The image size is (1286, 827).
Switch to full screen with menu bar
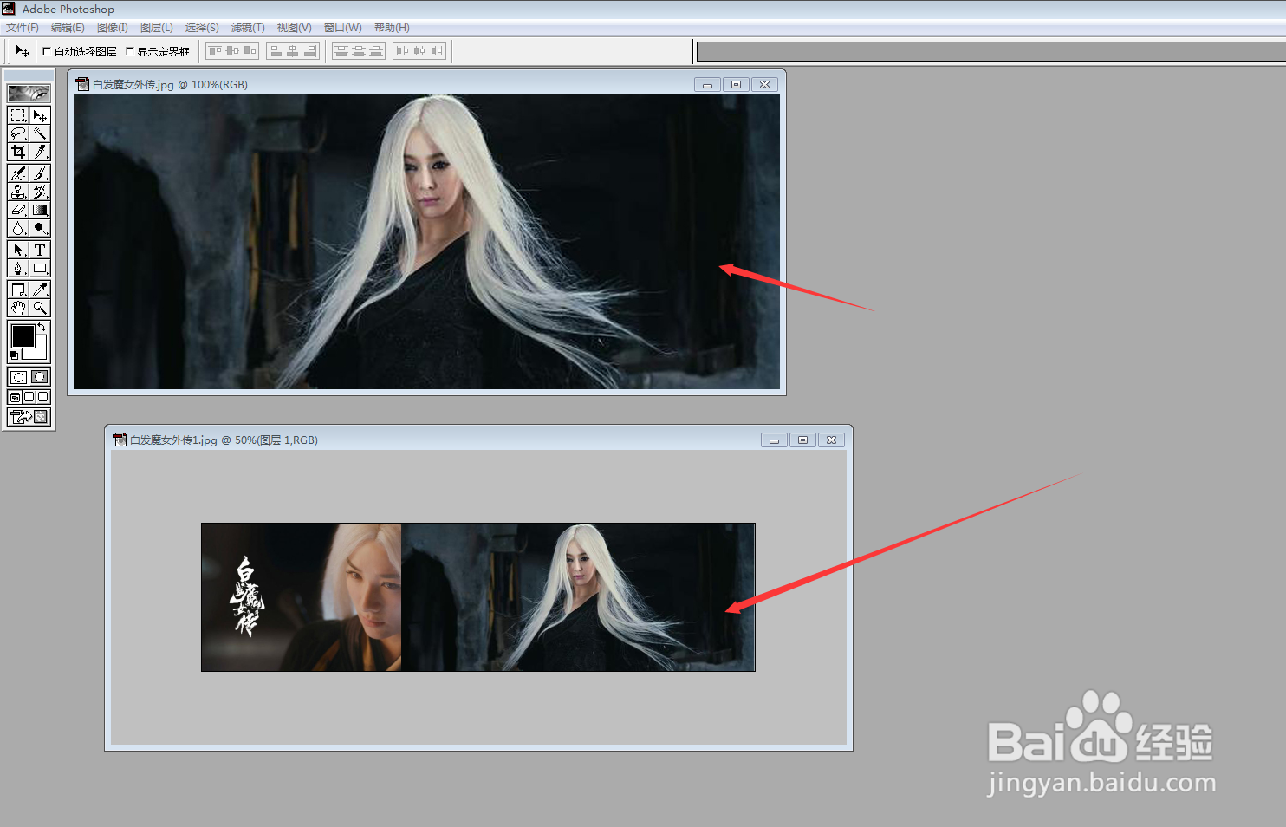click(29, 397)
